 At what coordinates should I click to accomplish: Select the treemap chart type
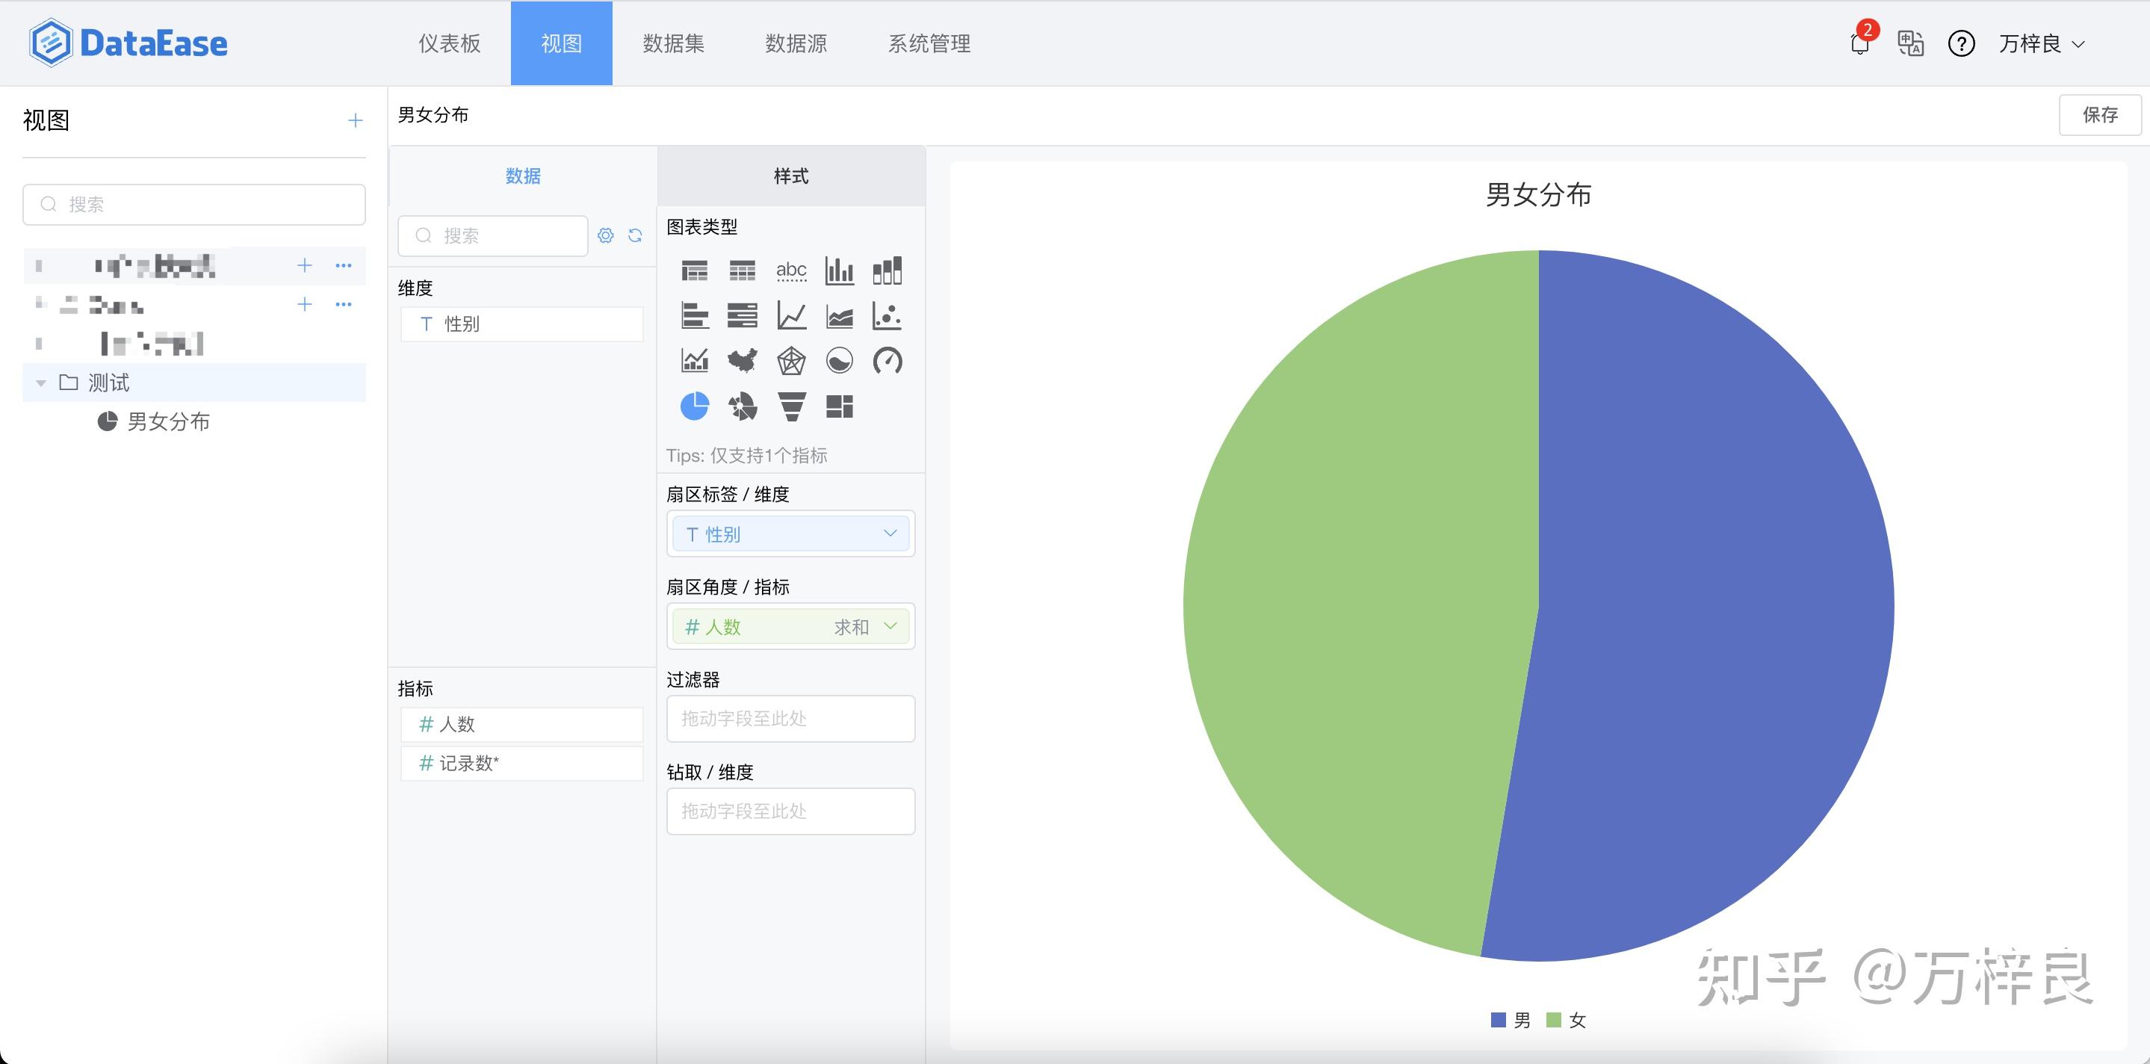[840, 406]
